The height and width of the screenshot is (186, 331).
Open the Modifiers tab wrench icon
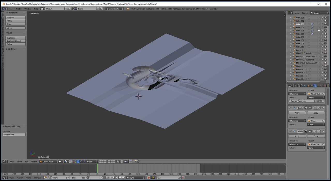pos(315,86)
